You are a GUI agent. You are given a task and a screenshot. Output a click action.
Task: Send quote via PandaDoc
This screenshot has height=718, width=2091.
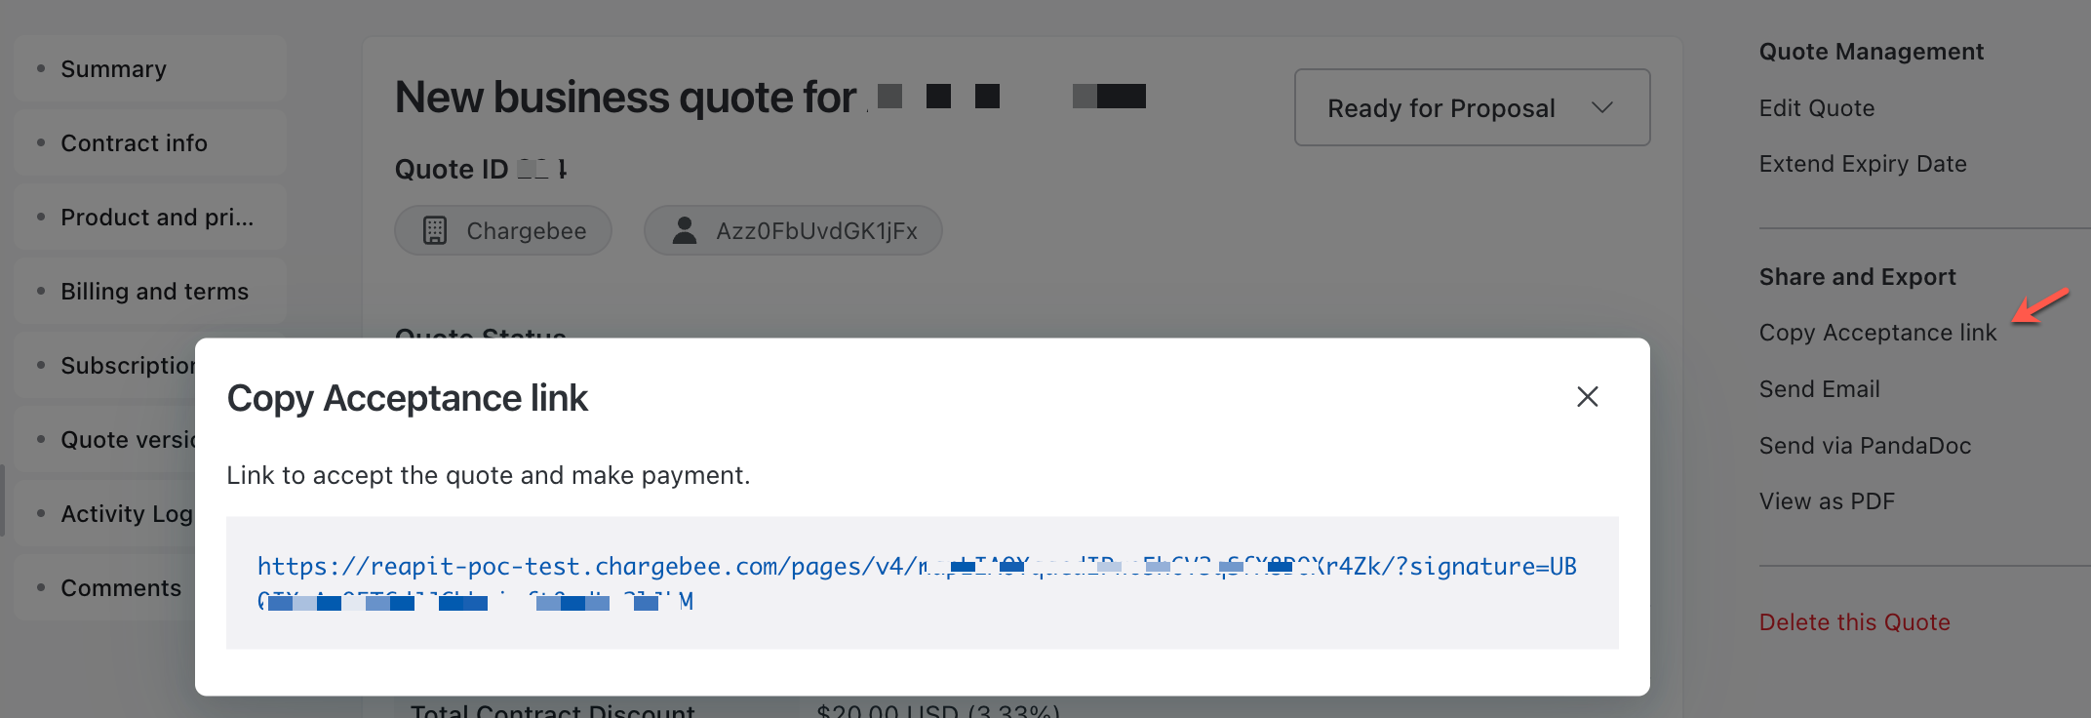tap(1865, 446)
